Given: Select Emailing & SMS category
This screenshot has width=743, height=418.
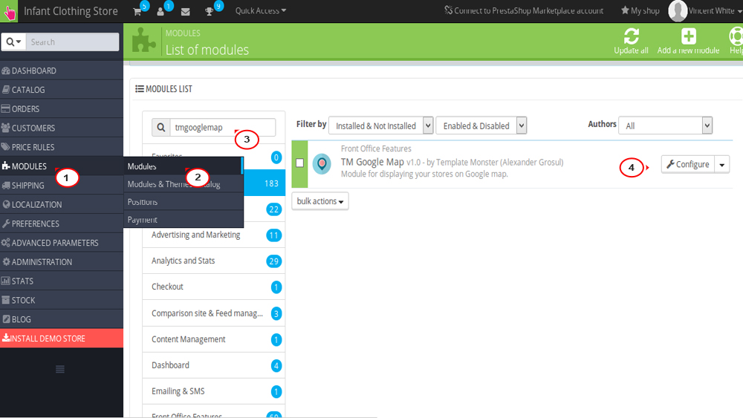Looking at the screenshot, I should (x=214, y=391).
